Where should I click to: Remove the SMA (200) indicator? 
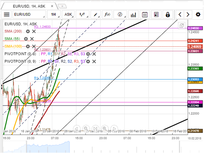coord(34,31)
